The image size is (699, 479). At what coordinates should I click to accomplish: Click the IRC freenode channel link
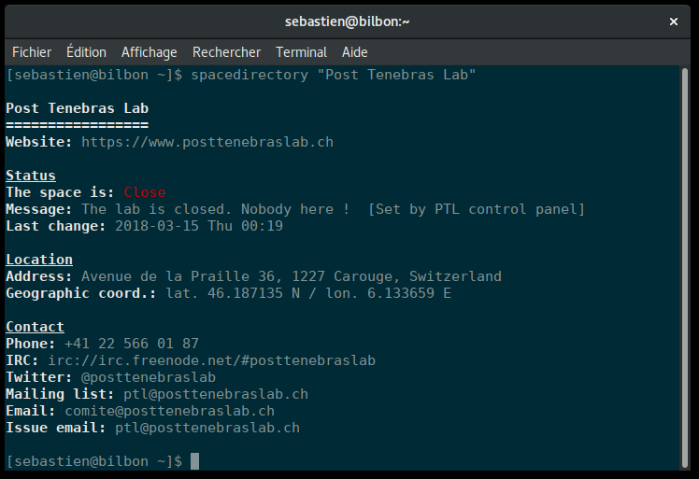211,360
